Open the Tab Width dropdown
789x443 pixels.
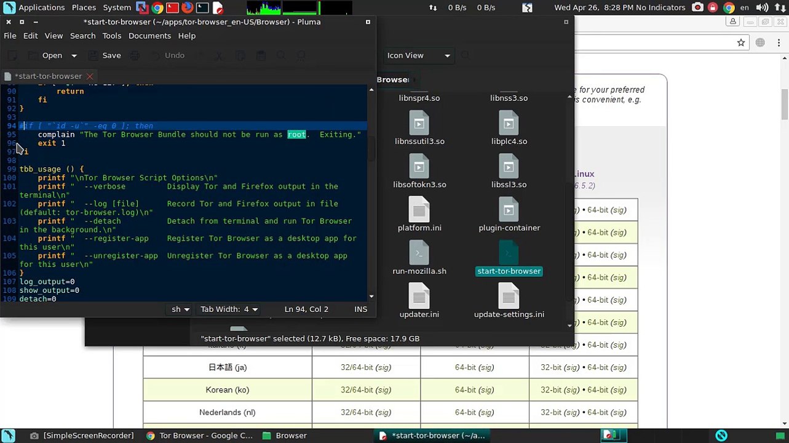click(x=229, y=309)
